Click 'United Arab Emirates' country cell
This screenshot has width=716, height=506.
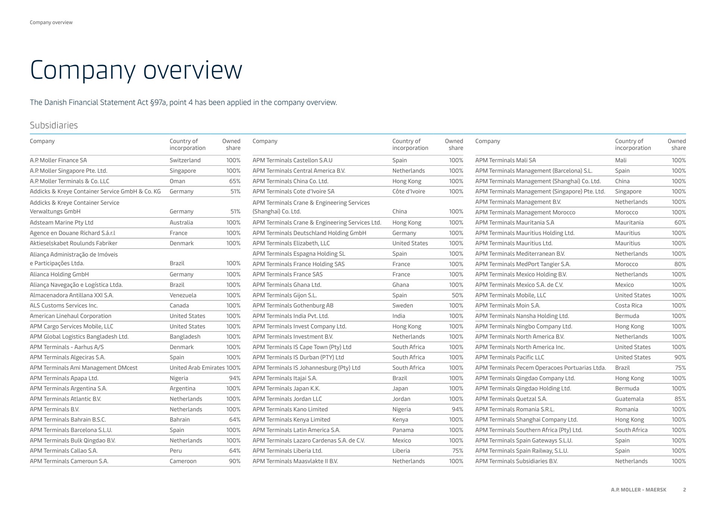tap(197, 368)
